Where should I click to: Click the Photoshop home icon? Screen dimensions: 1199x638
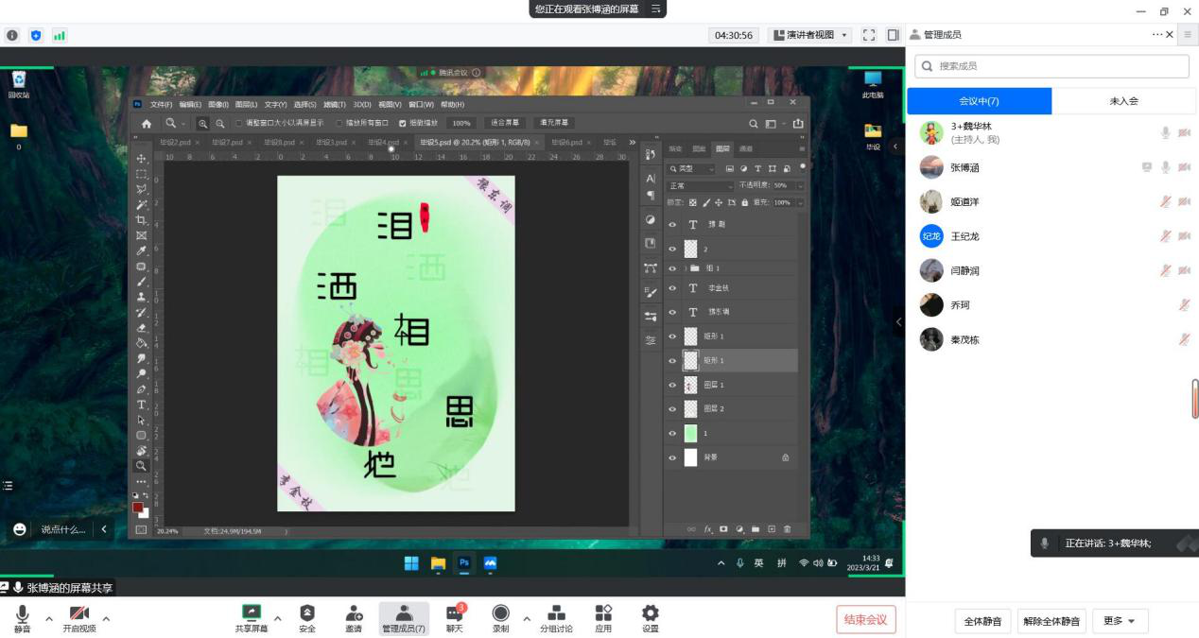[147, 123]
